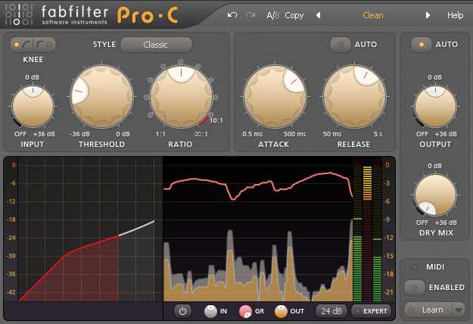Open the 24 dB range selector
The width and height of the screenshot is (473, 324).
pyautogui.click(x=331, y=311)
